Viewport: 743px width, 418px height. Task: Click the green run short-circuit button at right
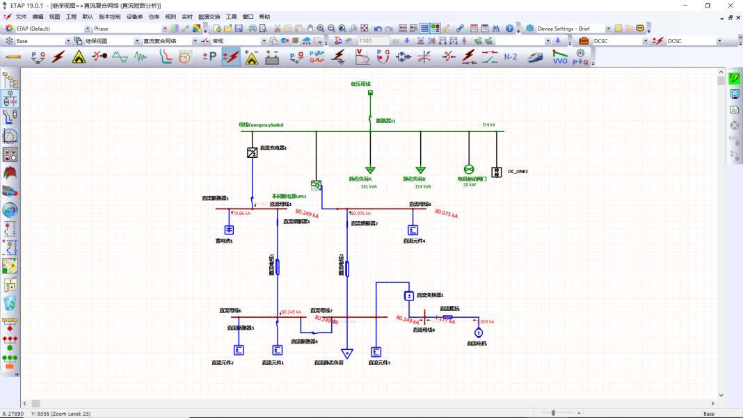(x=734, y=79)
